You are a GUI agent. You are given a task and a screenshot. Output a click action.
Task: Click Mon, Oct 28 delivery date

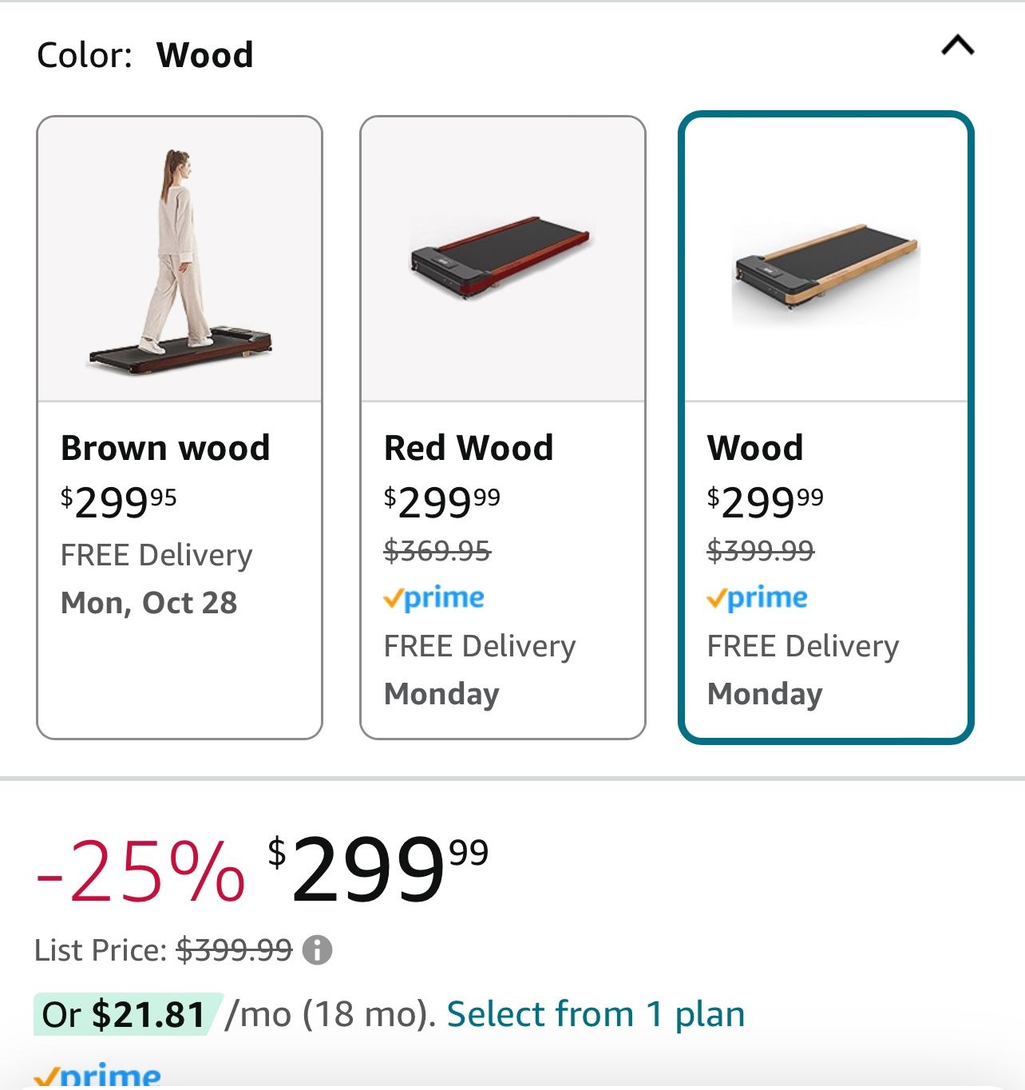pyautogui.click(x=149, y=603)
